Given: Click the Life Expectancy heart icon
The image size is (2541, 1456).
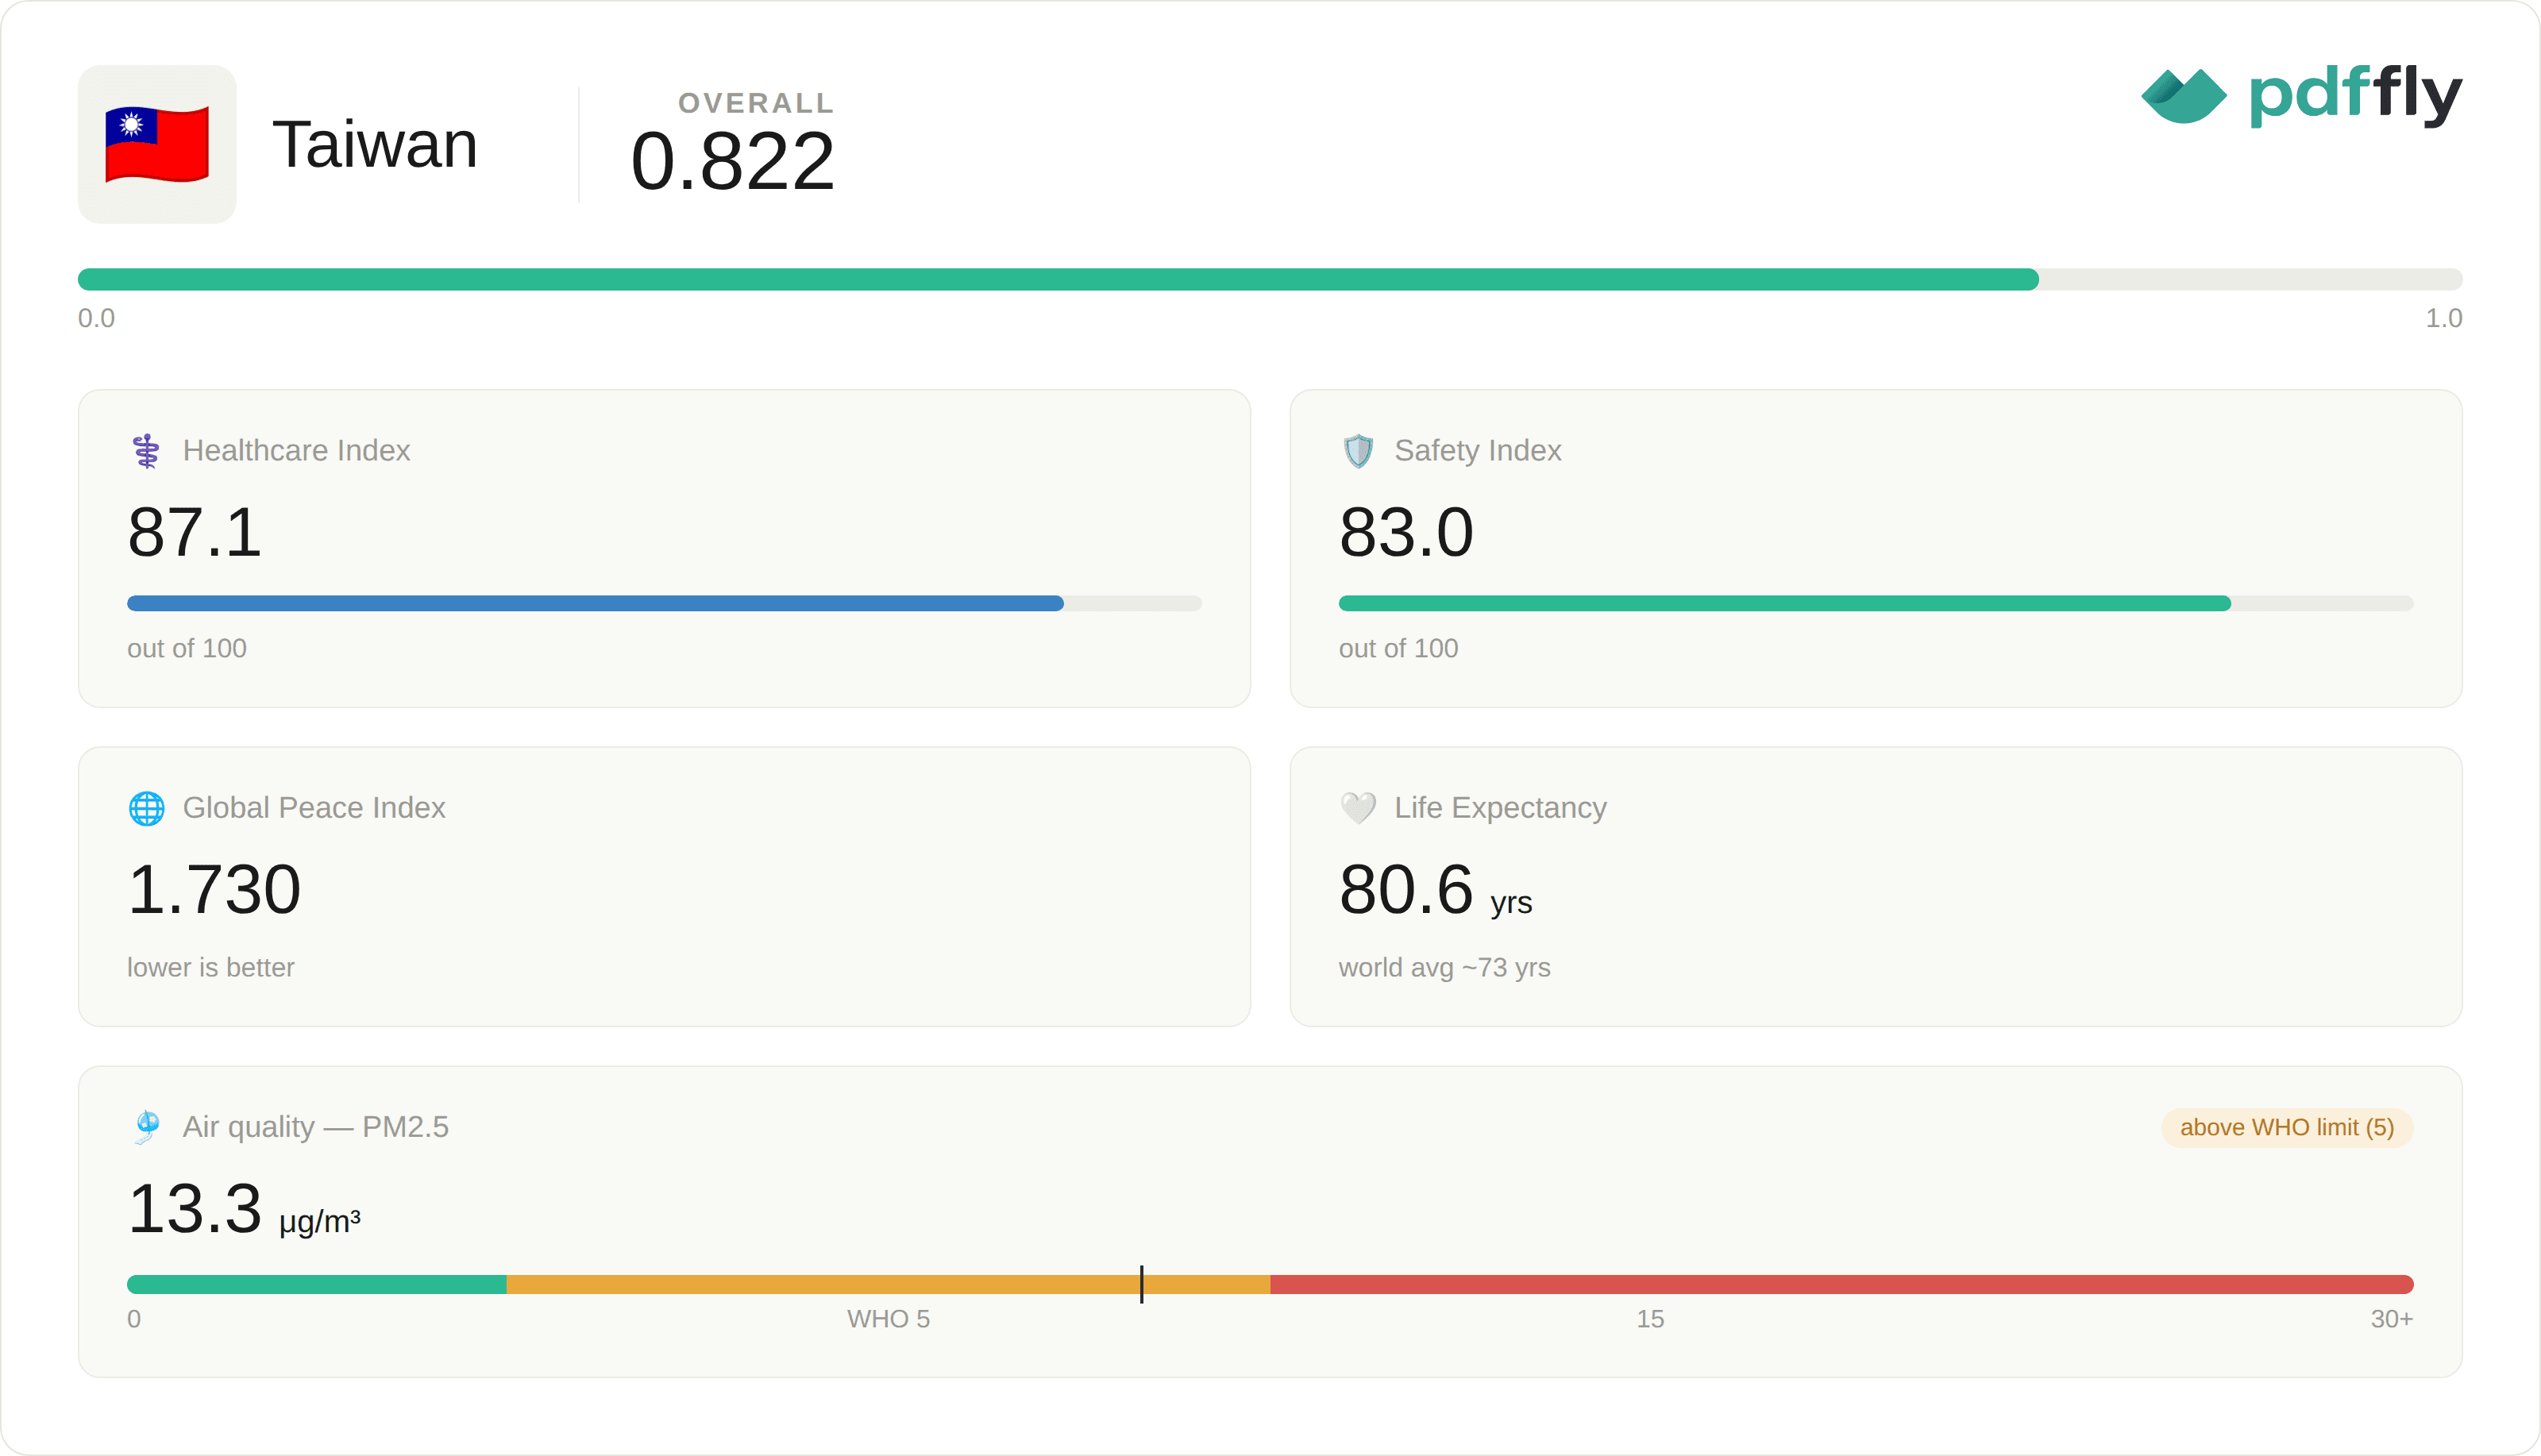Looking at the screenshot, I should click(x=1358, y=808).
